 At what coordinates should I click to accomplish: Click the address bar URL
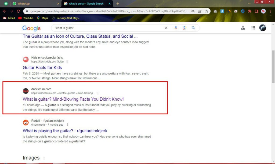pyautogui.click(x=109, y=11)
